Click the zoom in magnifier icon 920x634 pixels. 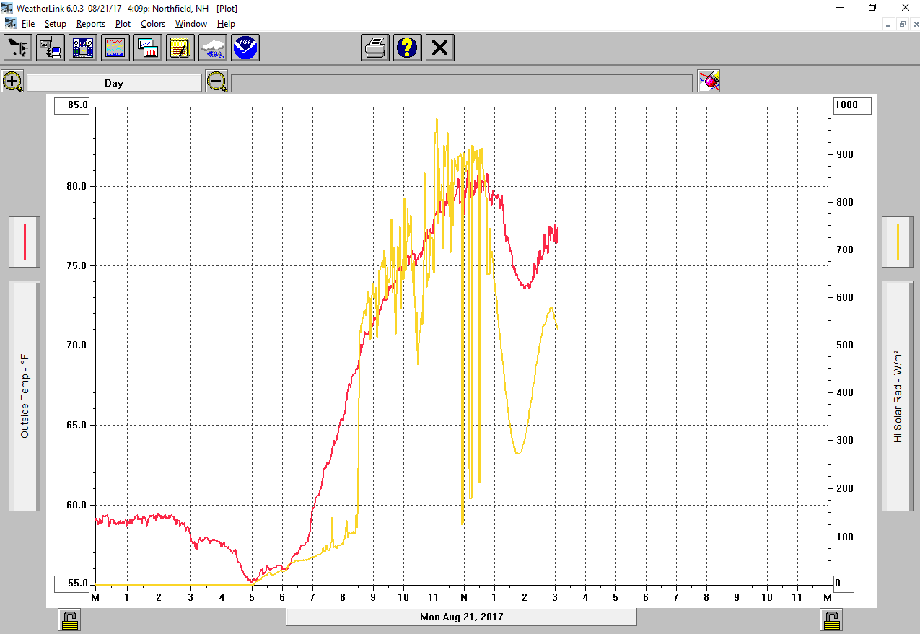(12, 81)
